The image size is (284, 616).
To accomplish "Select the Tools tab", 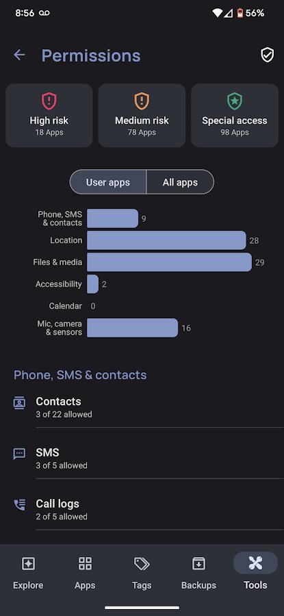I will (x=255, y=572).
